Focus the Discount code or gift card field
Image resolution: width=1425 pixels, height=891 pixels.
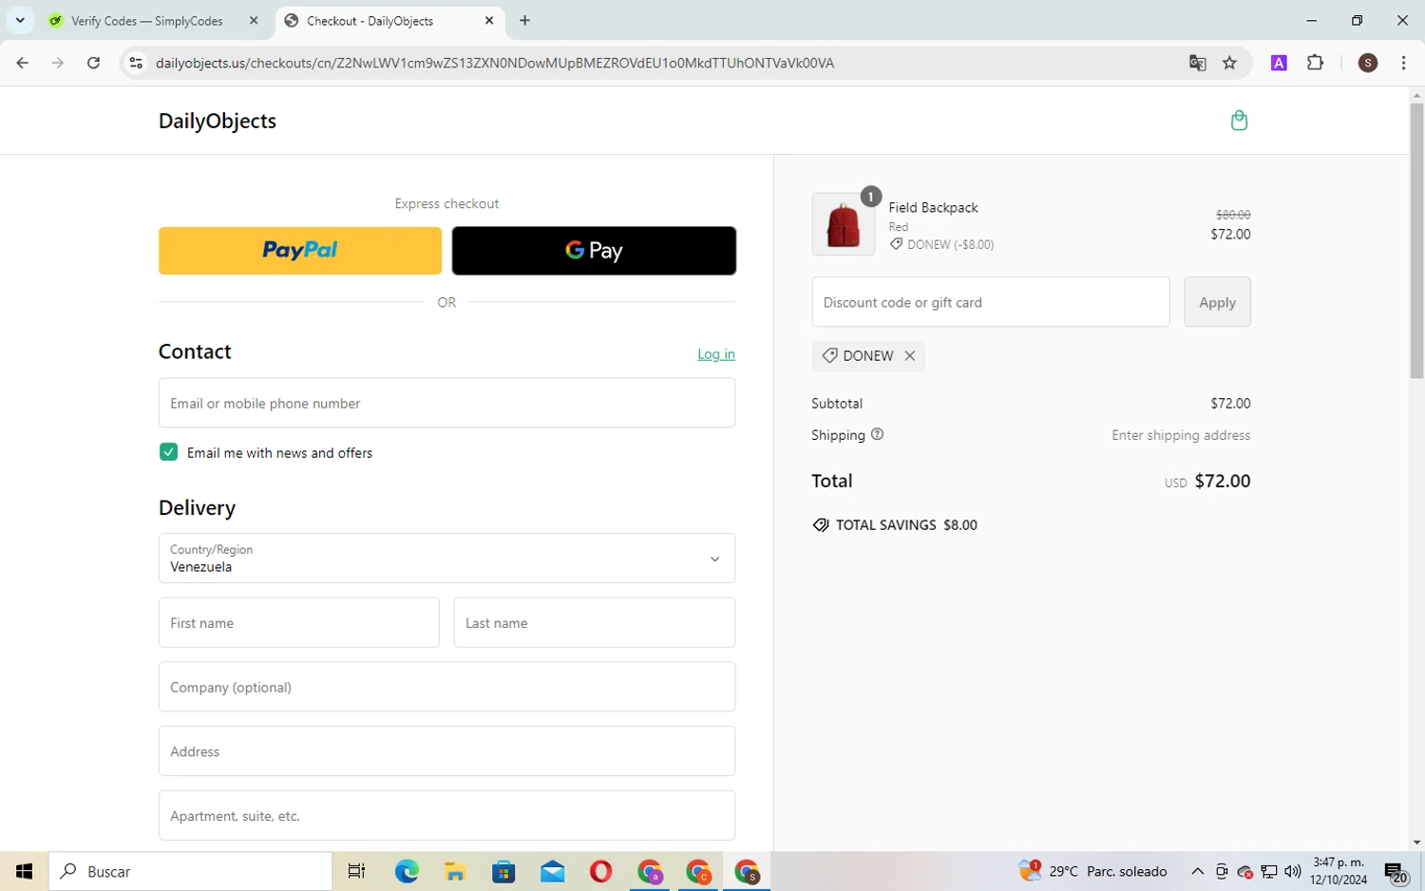pyautogui.click(x=991, y=302)
